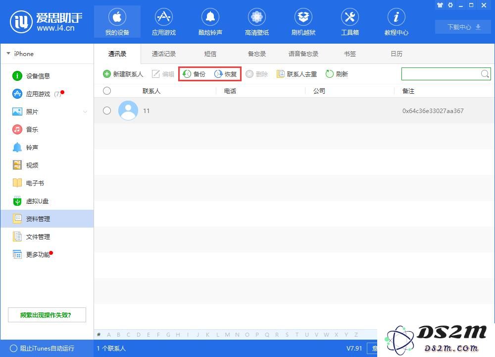Switch to 语音备忘录 voice memos tab

click(x=303, y=54)
